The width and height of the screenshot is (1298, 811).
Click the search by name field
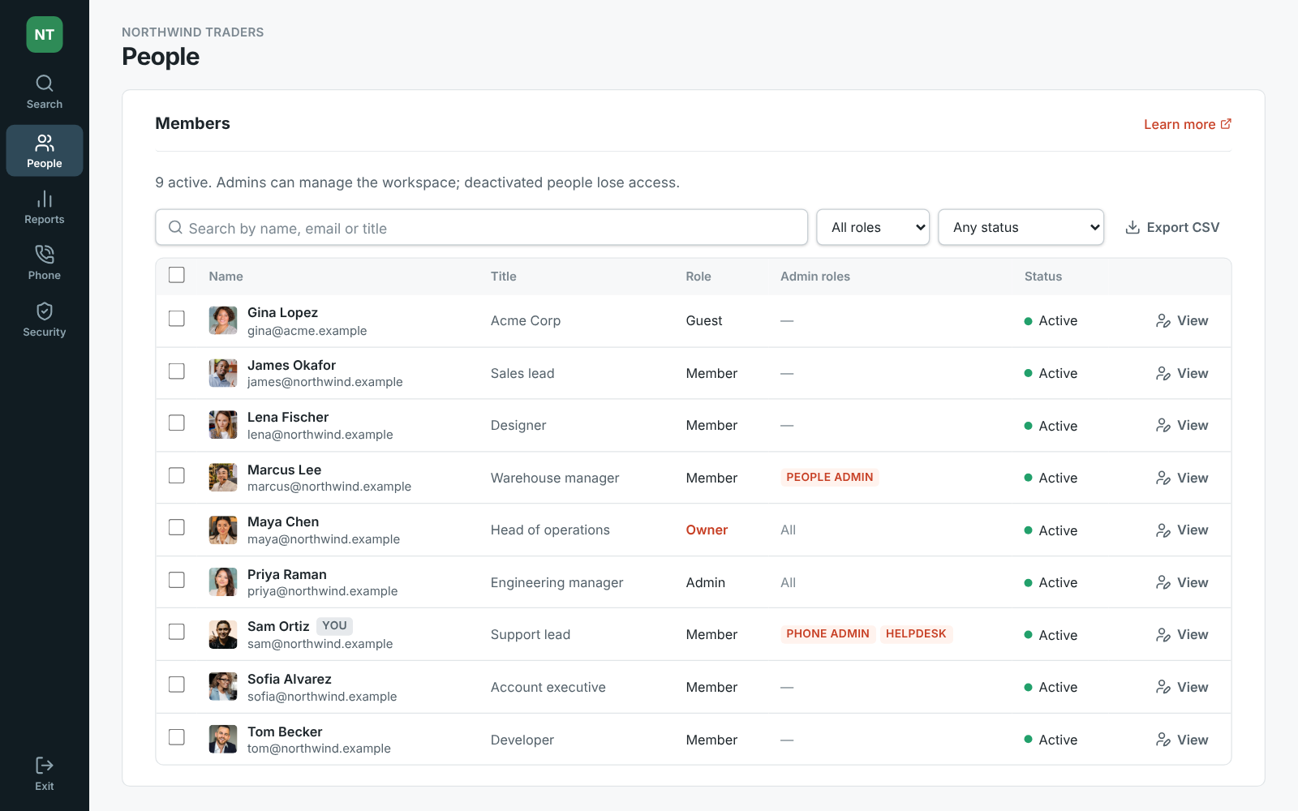481,228
